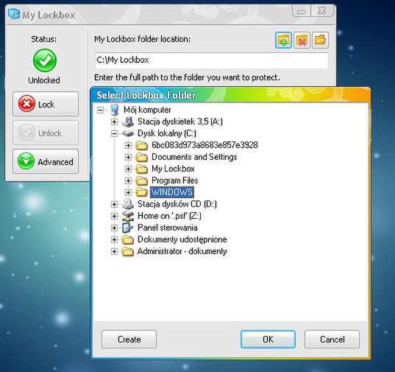Image resolution: width=395 pixels, height=372 pixels.
Task: Expand the Administrator - dokumenty node
Action: (114, 251)
